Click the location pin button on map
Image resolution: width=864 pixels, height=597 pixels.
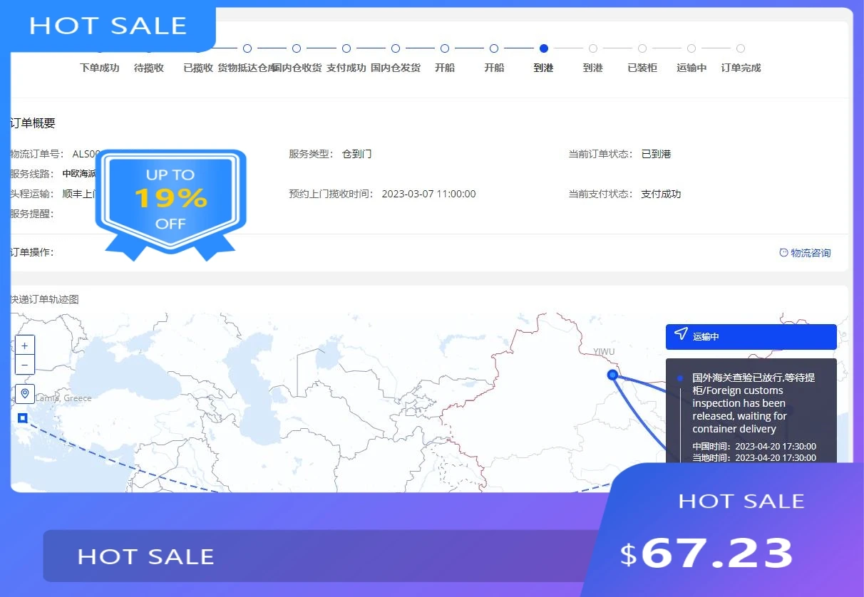point(25,394)
